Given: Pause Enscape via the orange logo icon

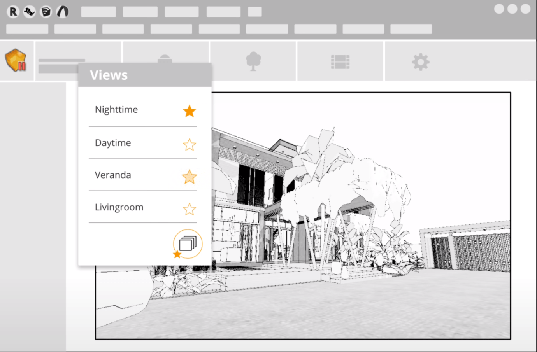Looking at the screenshot, I should [16, 61].
